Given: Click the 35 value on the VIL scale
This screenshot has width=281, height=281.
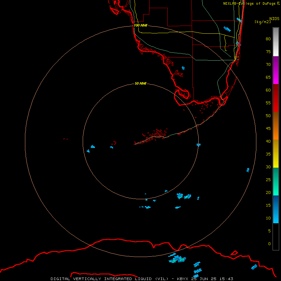Looking at the screenshot, I should [268, 154].
